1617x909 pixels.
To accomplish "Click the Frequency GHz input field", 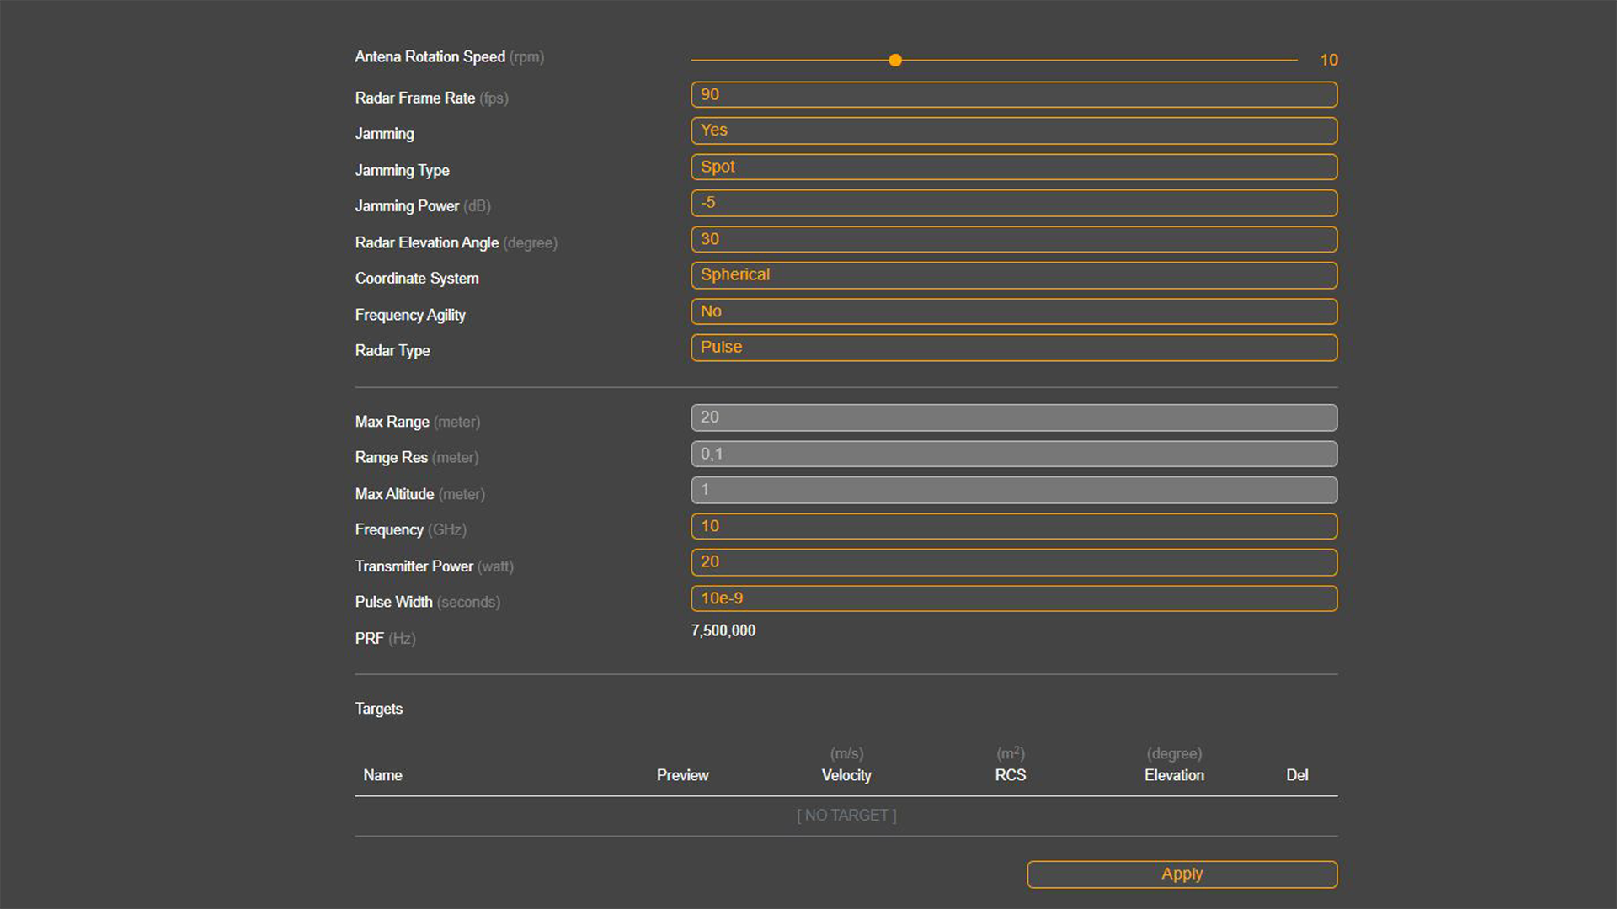I will (x=1013, y=526).
